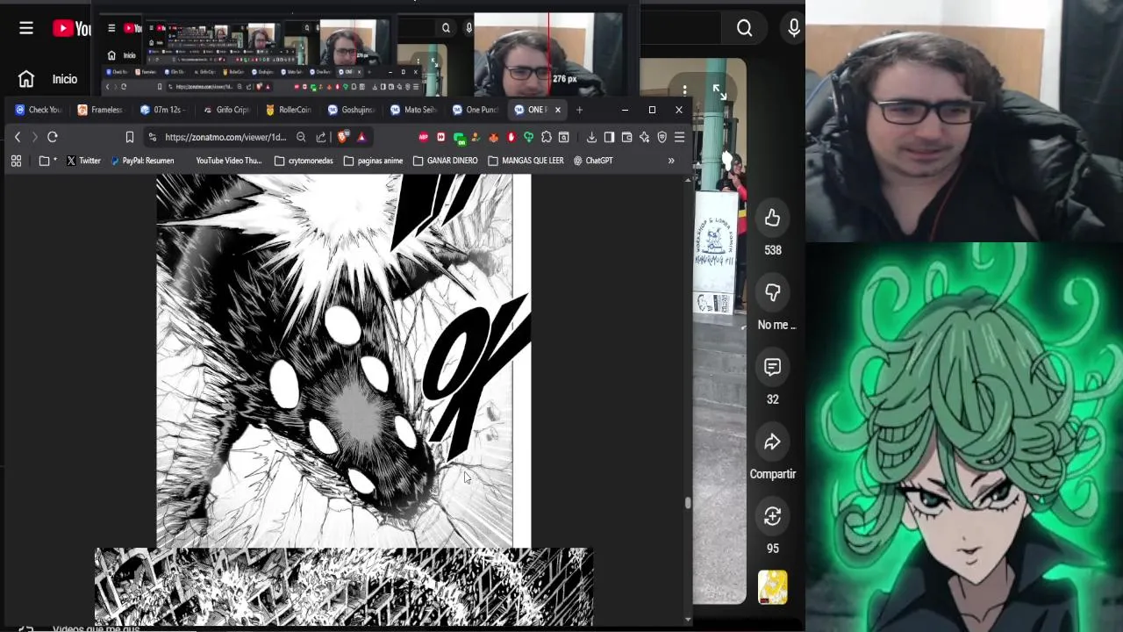This screenshot has height=632, width=1123.
Task: Go back in the Brave browser
Action: [17, 137]
